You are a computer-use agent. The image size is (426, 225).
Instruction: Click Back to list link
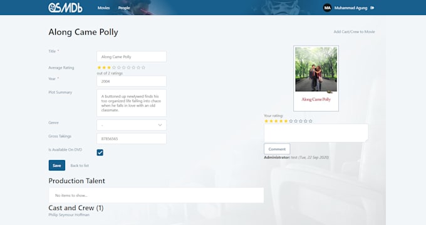pyautogui.click(x=80, y=166)
